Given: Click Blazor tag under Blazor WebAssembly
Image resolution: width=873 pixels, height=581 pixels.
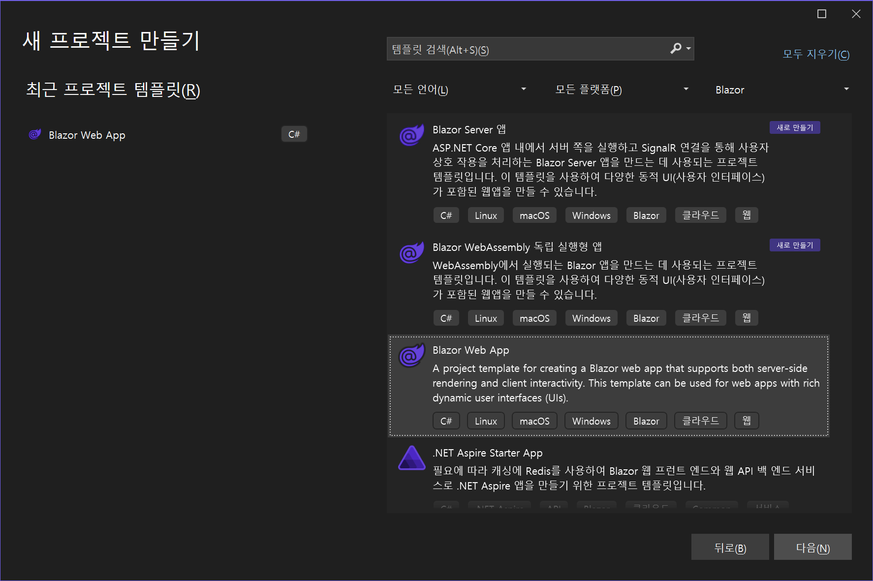Looking at the screenshot, I should pos(646,318).
